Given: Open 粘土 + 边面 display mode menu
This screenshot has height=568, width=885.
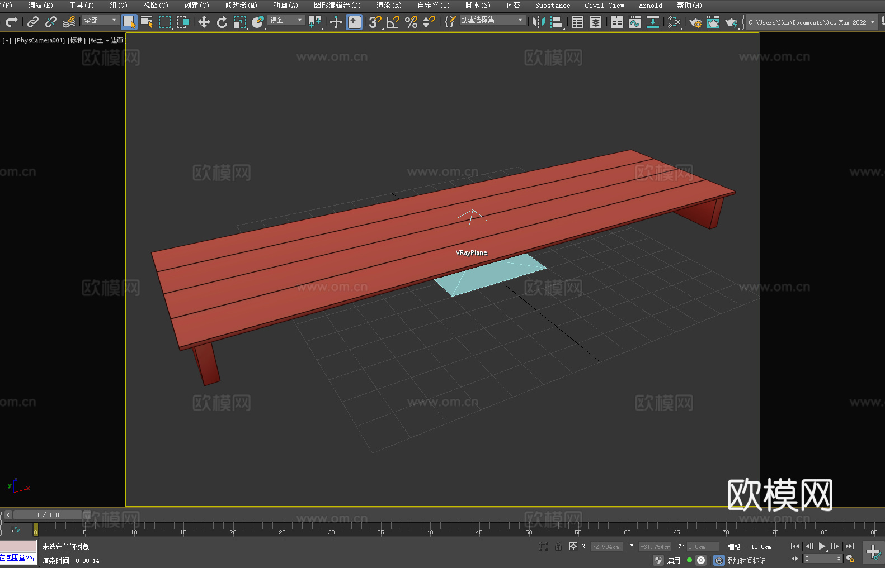Looking at the screenshot, I should 107,40.
